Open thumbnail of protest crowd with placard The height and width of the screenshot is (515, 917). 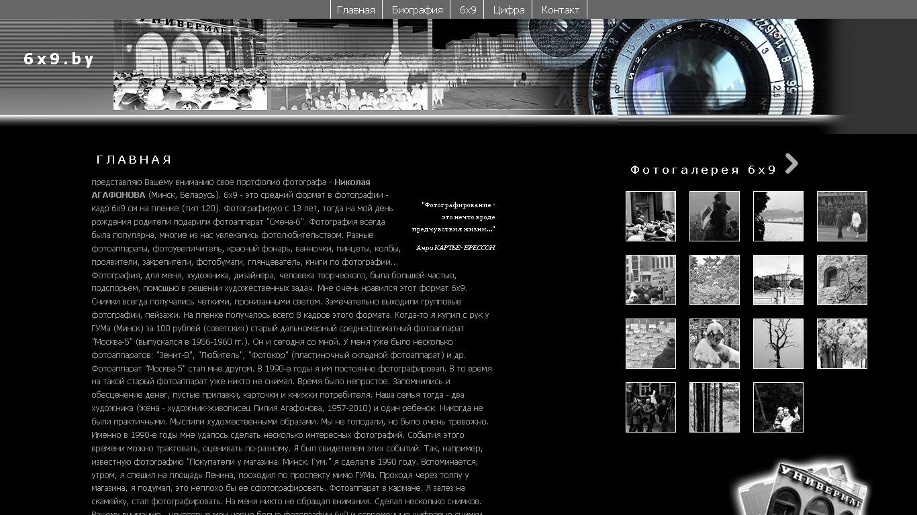click(650, 280)
